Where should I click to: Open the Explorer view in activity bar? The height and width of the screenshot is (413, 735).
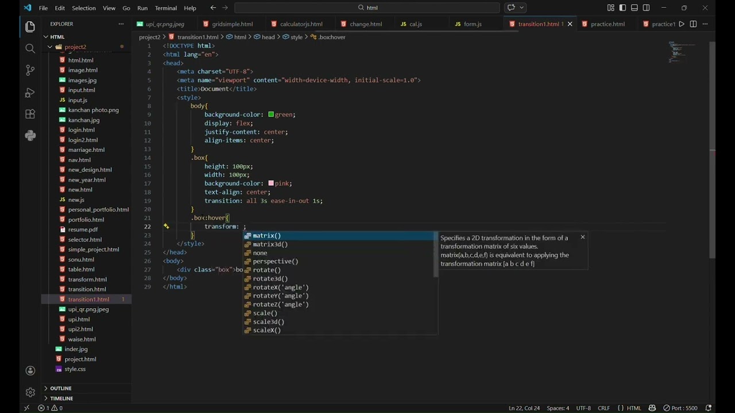click(x=30, y=26)
